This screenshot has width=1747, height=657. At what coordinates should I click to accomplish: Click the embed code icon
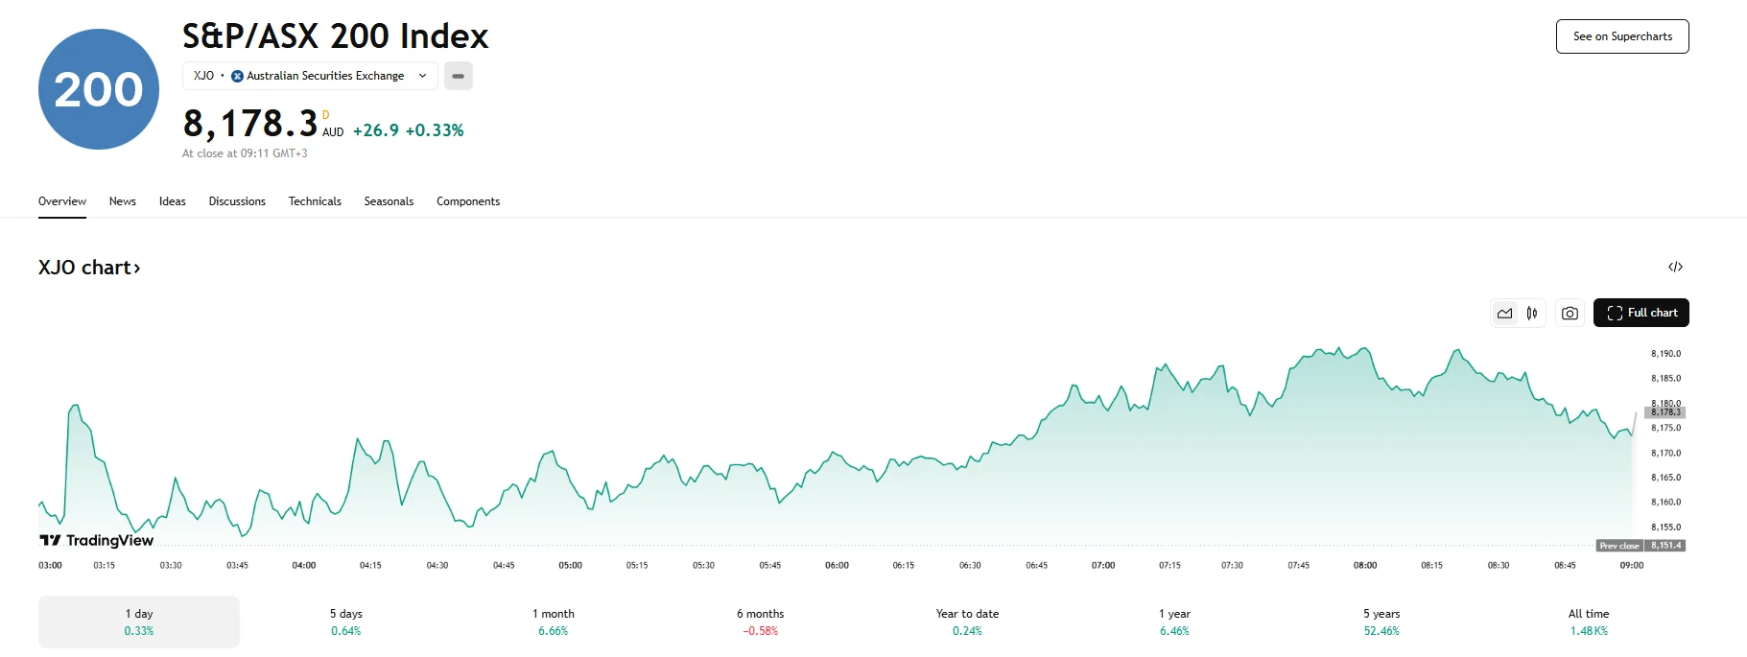(x=1675, y=267)
